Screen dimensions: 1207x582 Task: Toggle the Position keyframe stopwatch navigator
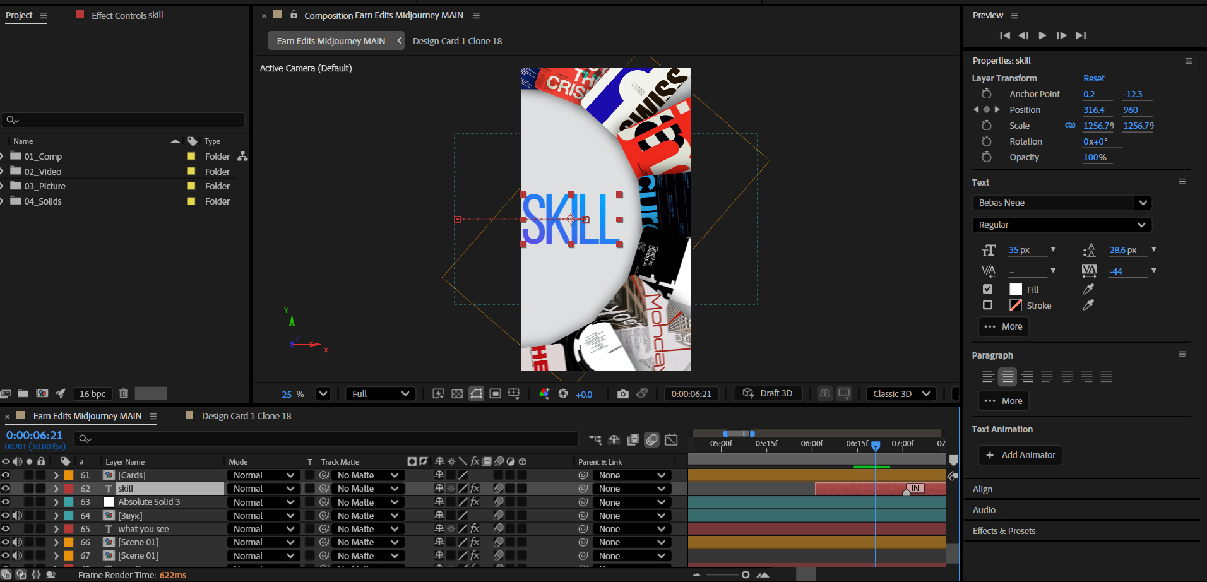(x=986, y=110)
